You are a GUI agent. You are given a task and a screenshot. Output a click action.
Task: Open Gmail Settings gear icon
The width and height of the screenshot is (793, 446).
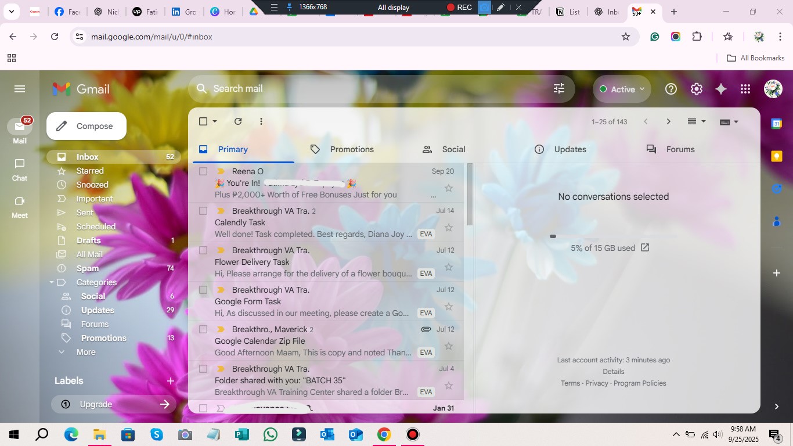tap(696, 89)
